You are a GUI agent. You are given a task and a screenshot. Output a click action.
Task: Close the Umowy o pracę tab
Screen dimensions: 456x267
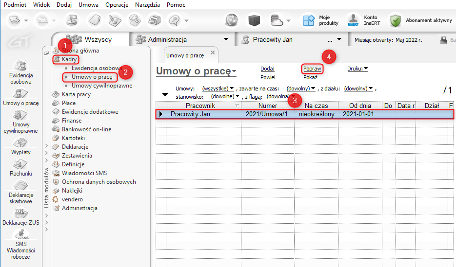pos(213,53)
